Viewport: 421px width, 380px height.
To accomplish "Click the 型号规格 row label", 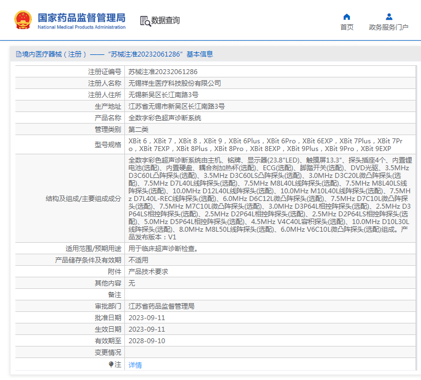I will [108, 145].
